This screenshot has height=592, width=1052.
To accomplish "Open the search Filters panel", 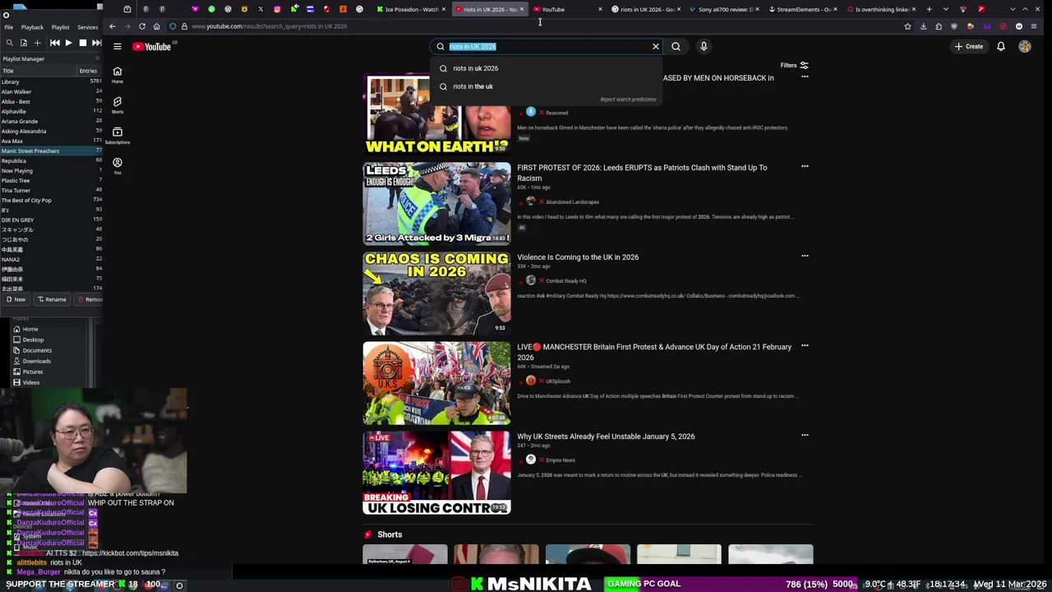I will [795, 65].
